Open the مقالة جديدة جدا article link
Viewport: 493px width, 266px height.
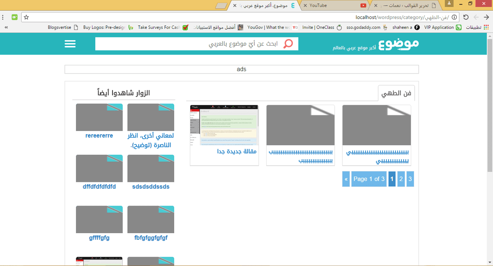pos(237,152)
